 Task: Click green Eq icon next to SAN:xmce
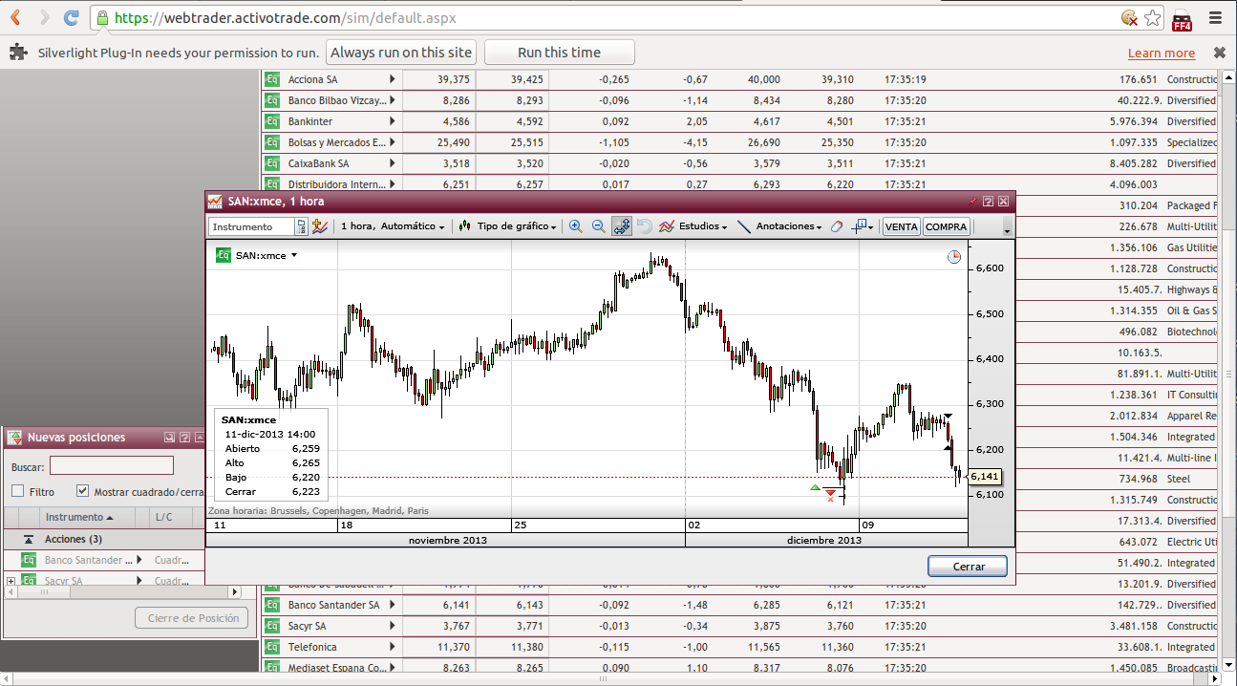coord(224,255)
